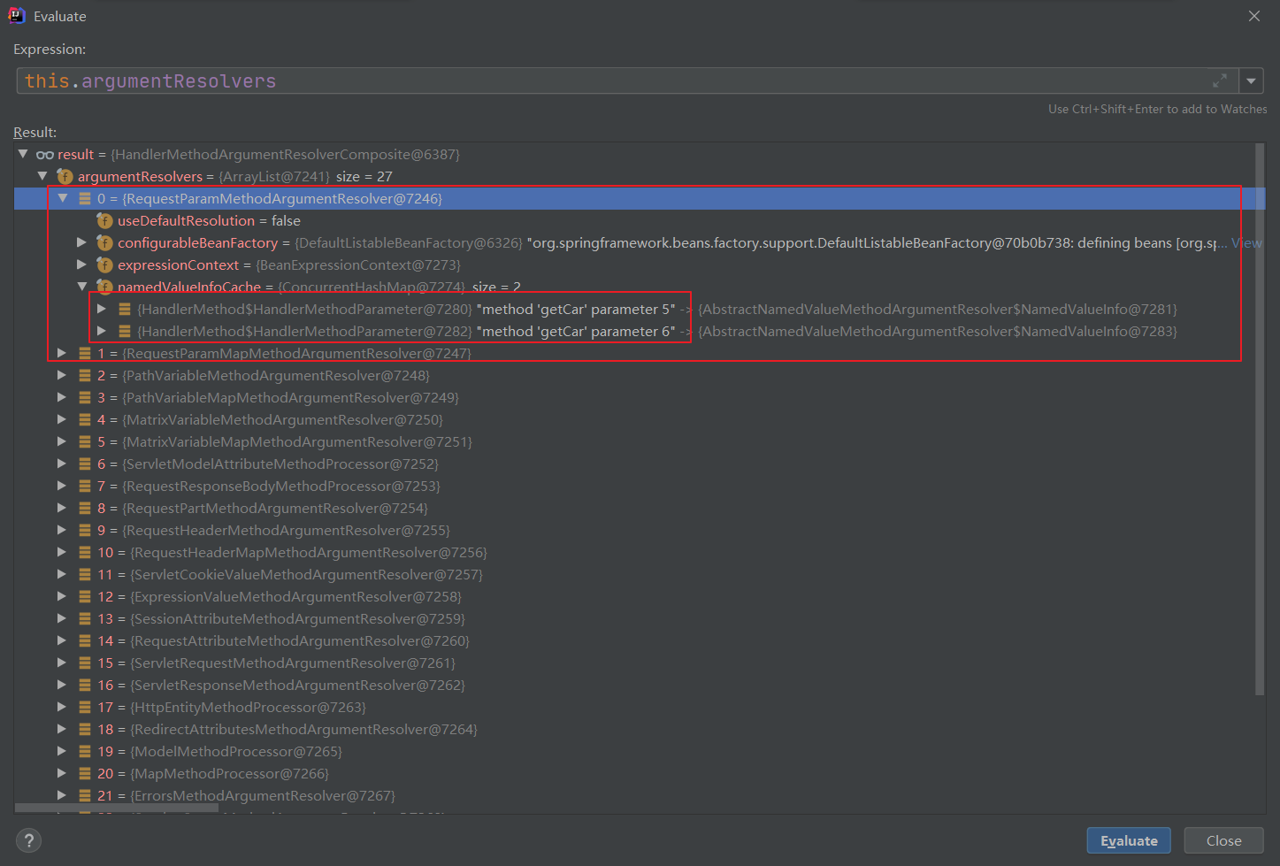Click the result watch glasses icon
This screenshot has height=866, width=1280.
coord(44,154)
